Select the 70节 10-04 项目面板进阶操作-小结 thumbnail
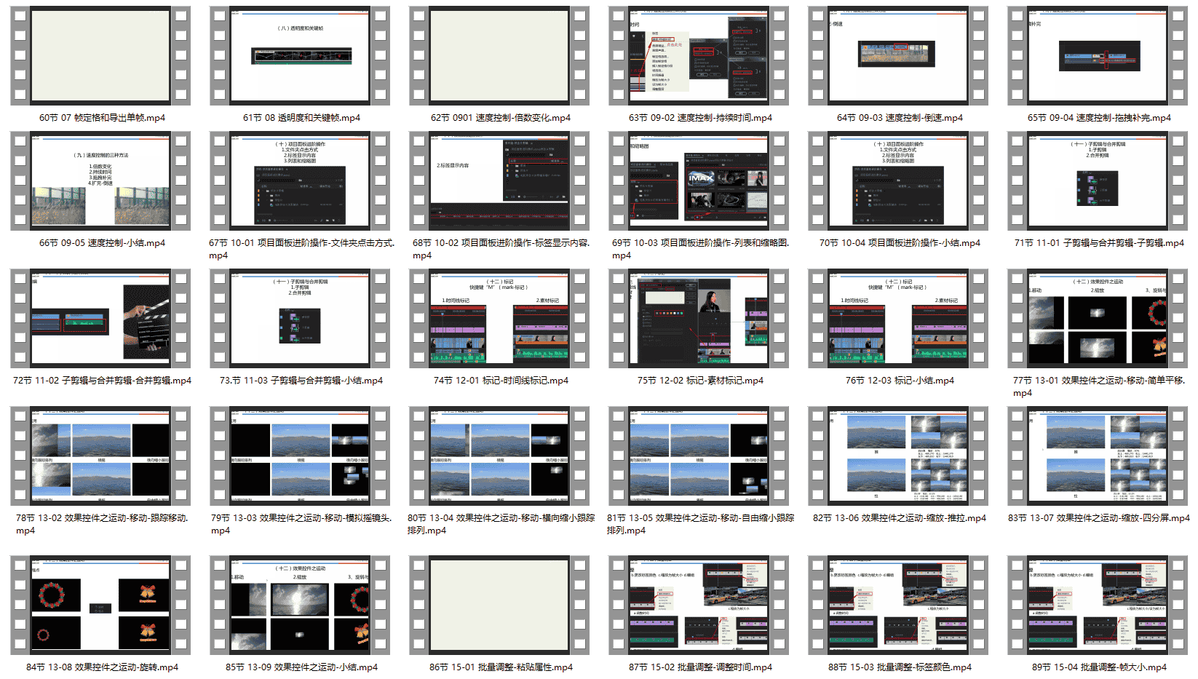 click(898, 181)
